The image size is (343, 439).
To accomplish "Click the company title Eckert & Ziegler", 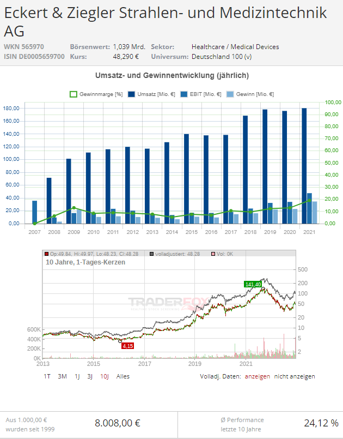I will point(165,22).
